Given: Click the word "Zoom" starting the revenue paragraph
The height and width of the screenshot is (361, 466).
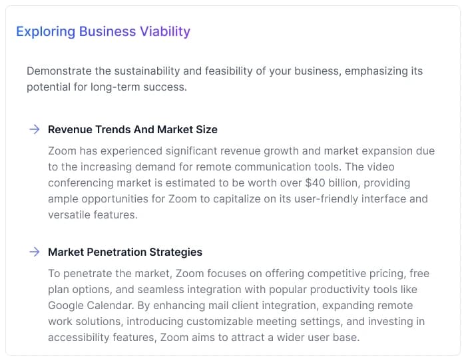Looking at the screenshot, I should pos(62,151).
